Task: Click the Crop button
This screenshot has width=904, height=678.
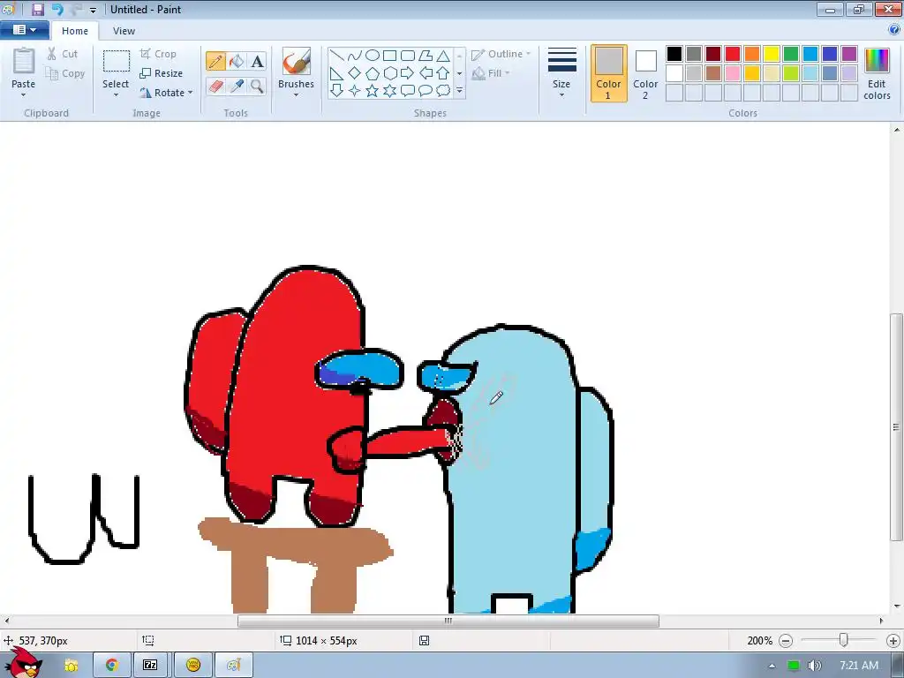Action: pyautogui.click(x=158, y=54)
